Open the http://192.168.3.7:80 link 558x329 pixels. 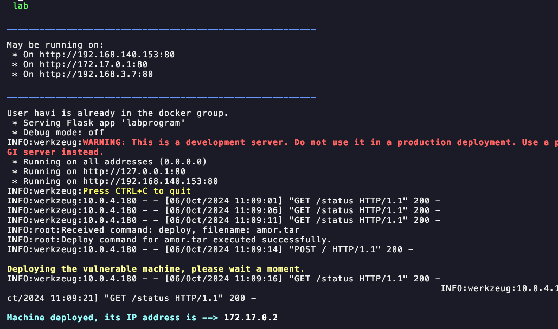coord(96,74)
